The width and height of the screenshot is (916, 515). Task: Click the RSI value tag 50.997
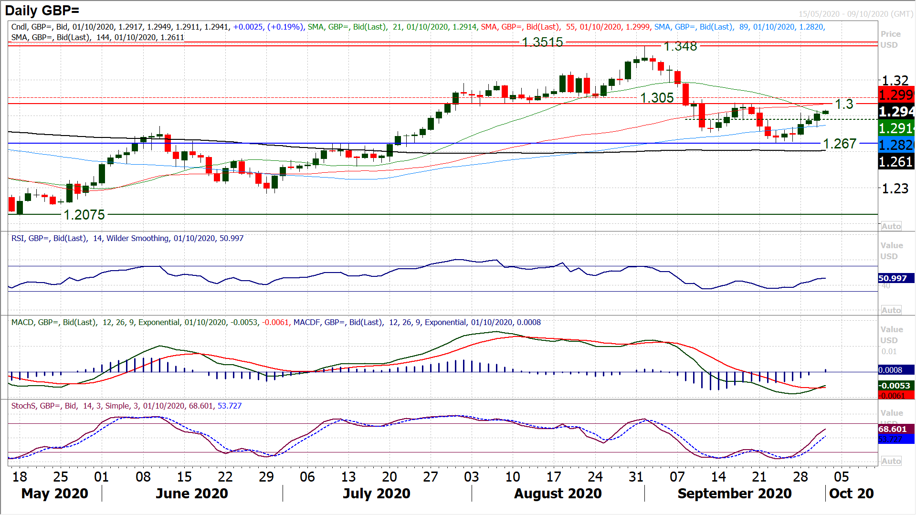coord(896,278)
